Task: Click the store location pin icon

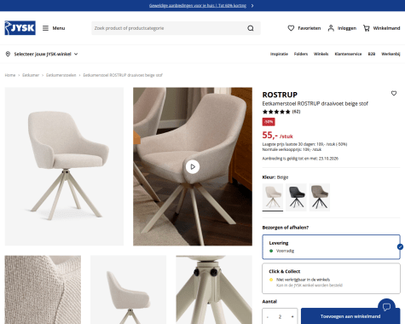Action: pos(8,54)
